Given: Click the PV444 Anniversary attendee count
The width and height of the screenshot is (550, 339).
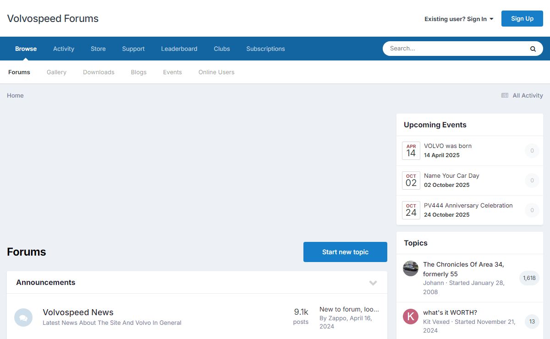Looking at the screenshot, I should click(532, 210).
